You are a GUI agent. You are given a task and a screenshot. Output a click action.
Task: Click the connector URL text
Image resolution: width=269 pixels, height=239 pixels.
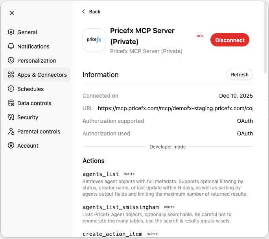tap(175, 108)
